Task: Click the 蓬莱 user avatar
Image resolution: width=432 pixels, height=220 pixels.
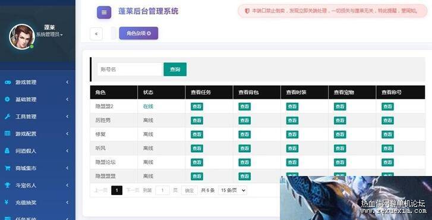Action: point(22,36)
